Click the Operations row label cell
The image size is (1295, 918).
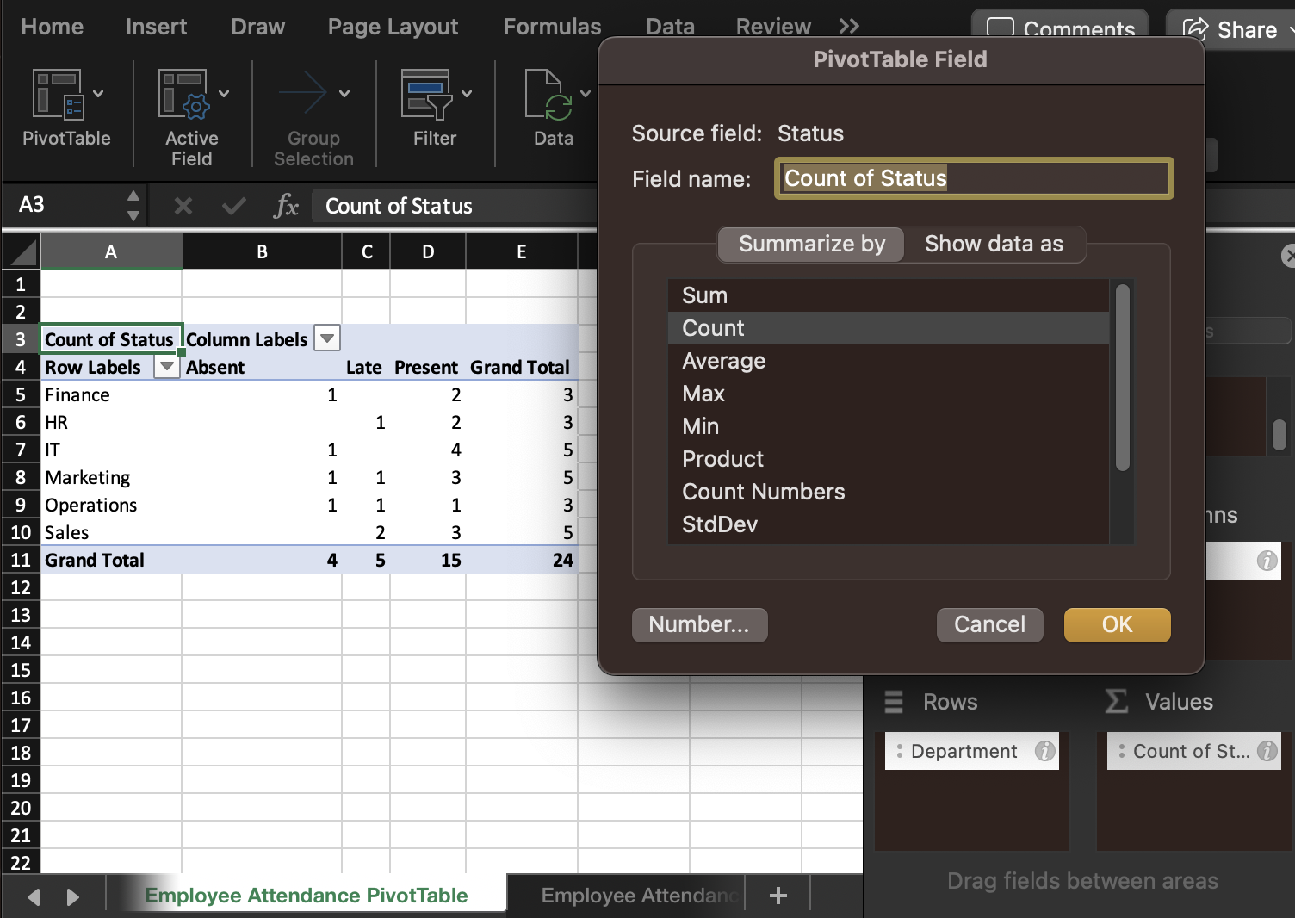tap(111, 505)
